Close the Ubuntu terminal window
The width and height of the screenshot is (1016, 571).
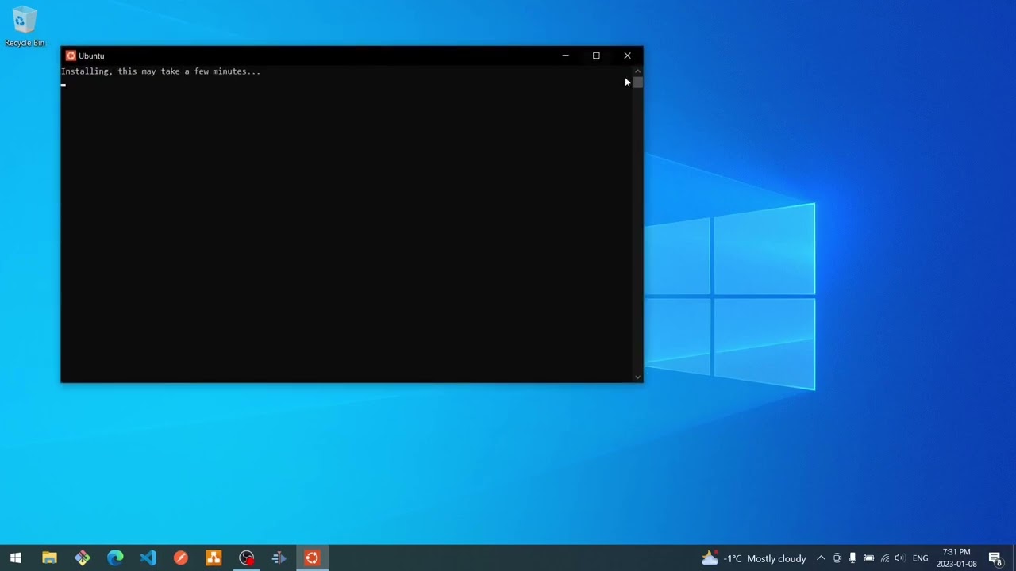point(627,56)
